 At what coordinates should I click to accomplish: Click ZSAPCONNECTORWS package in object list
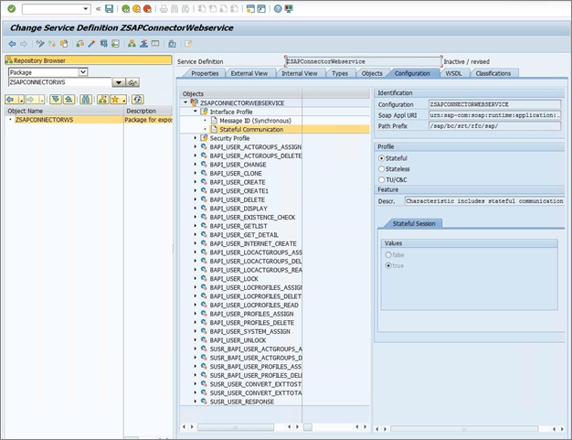click(x=44, y=120)
